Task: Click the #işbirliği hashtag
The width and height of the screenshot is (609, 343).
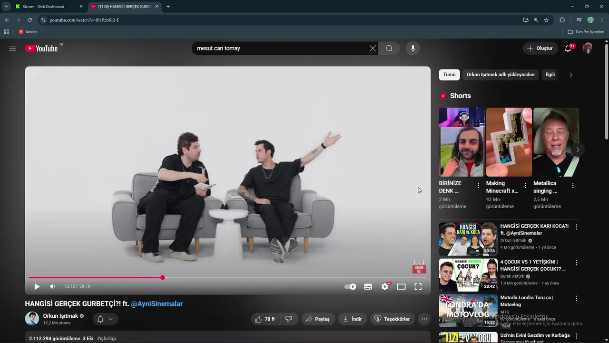Action: (107, 338)
